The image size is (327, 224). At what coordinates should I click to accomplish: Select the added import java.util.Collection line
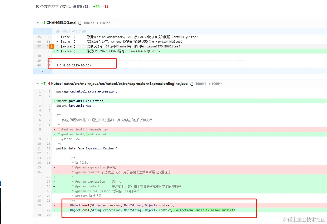tap(80, 101)
